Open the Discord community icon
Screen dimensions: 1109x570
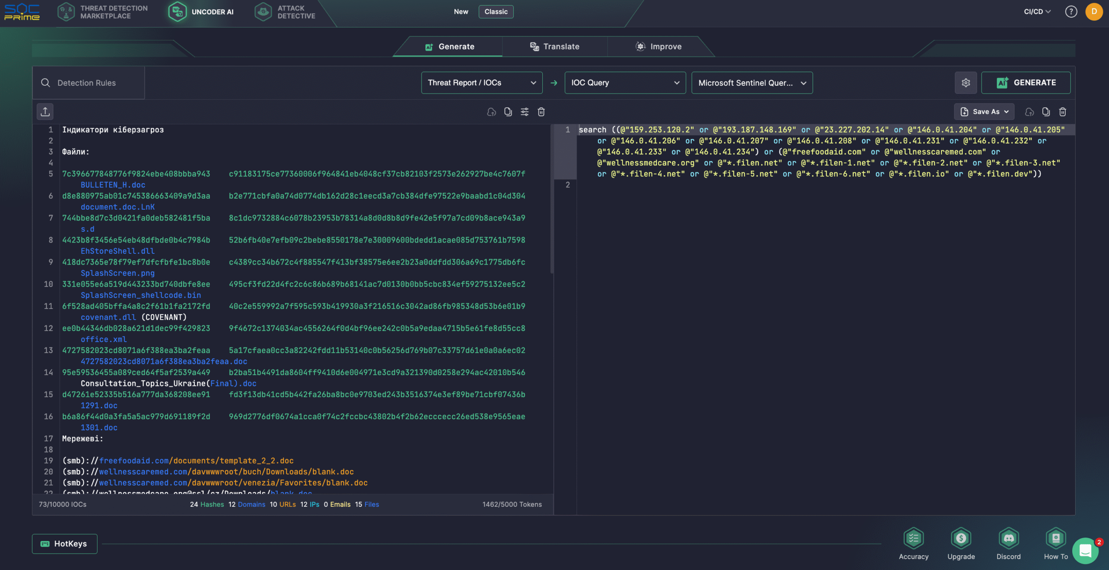pyautogui.click(x=1008, y=538)
